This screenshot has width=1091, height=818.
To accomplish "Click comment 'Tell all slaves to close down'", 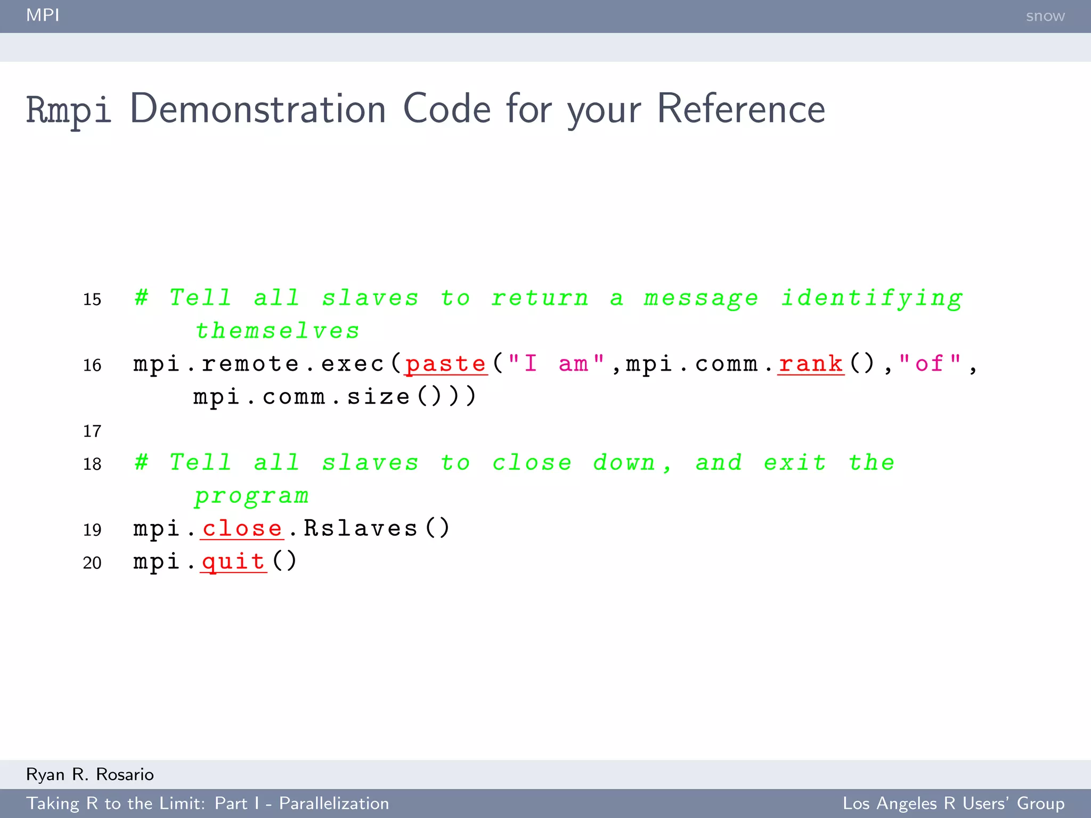I will click(395, 463).
